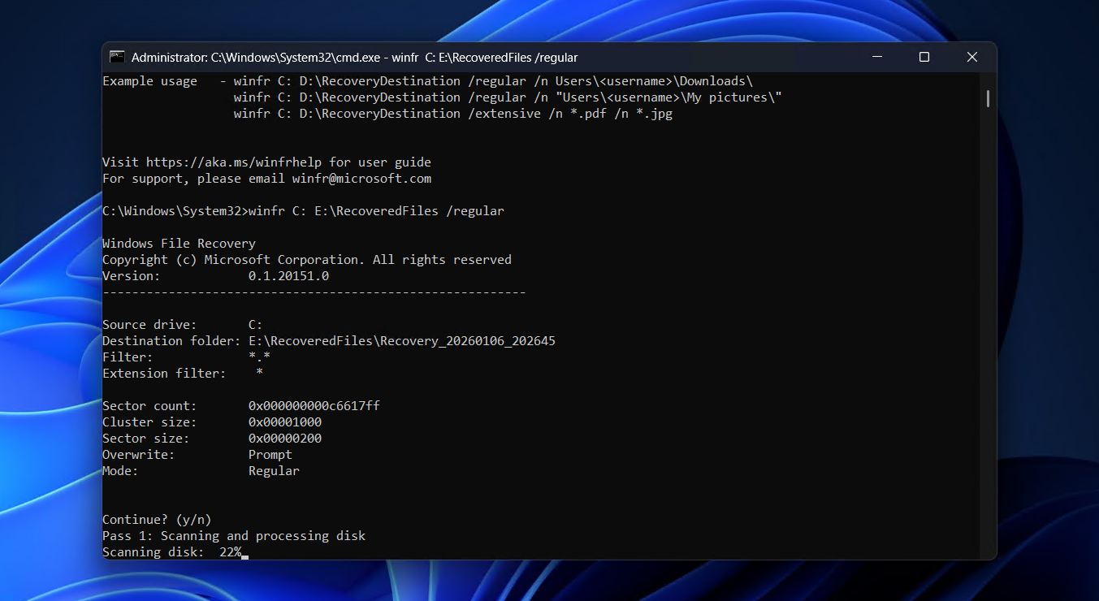Click the Administrator title bar icon
Viewport: 1099px width, 601px height.
117,57
